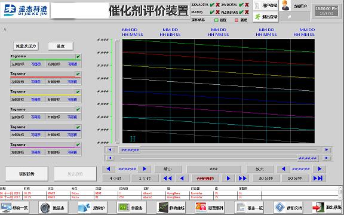Open the 报警事件 alarm events screen
This screenshot has height=215, width=344.
pyautogui.click(x=210, y=207)
